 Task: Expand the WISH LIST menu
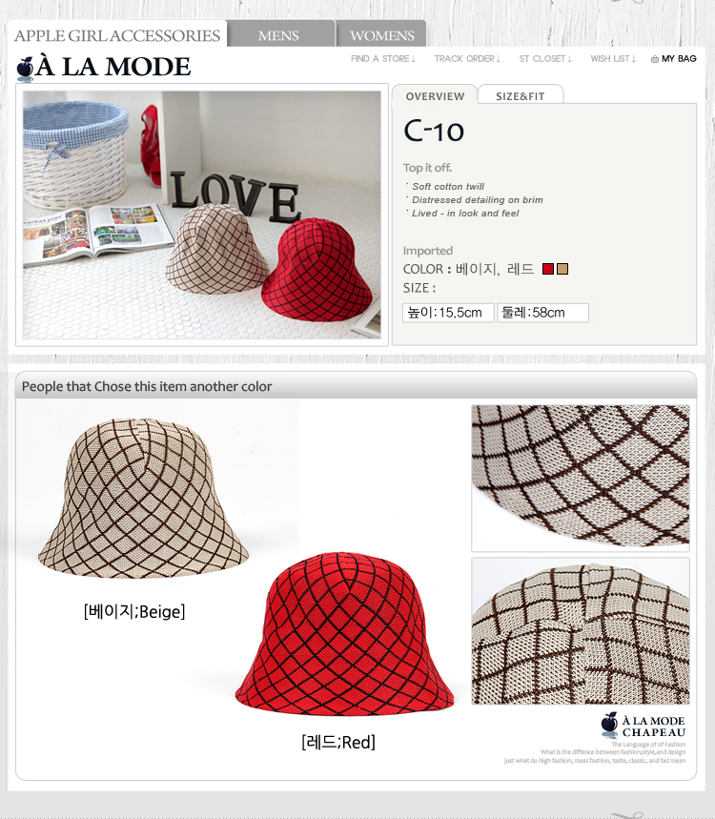pyautogui.click(x=613, y=59)
